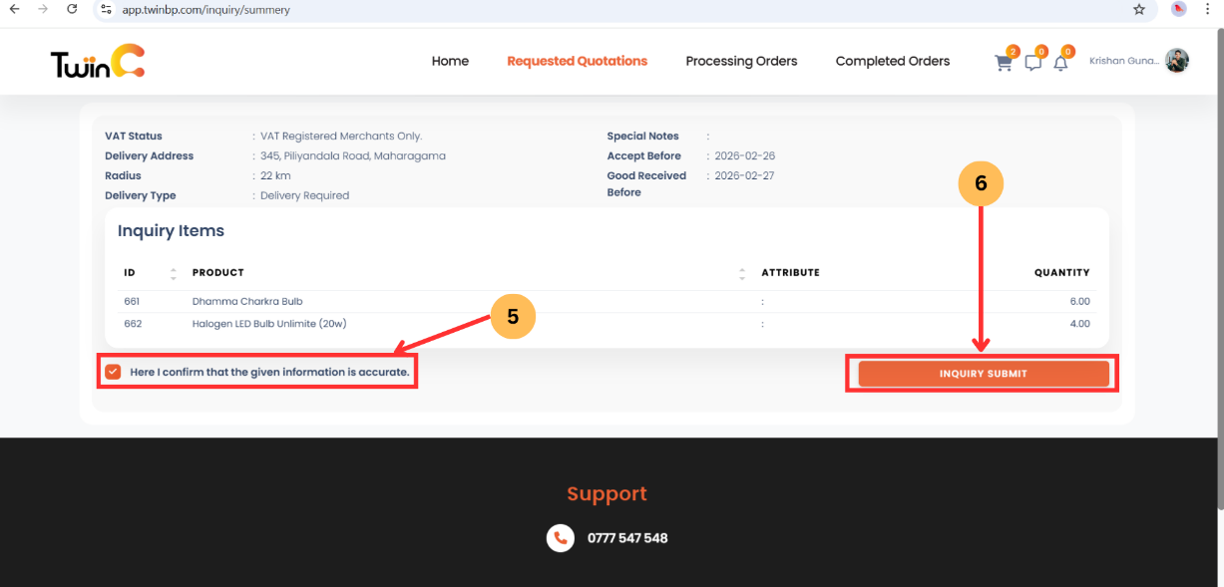
Task: Confirm the given information is accurate checkbox
Action: click(112, 371)
